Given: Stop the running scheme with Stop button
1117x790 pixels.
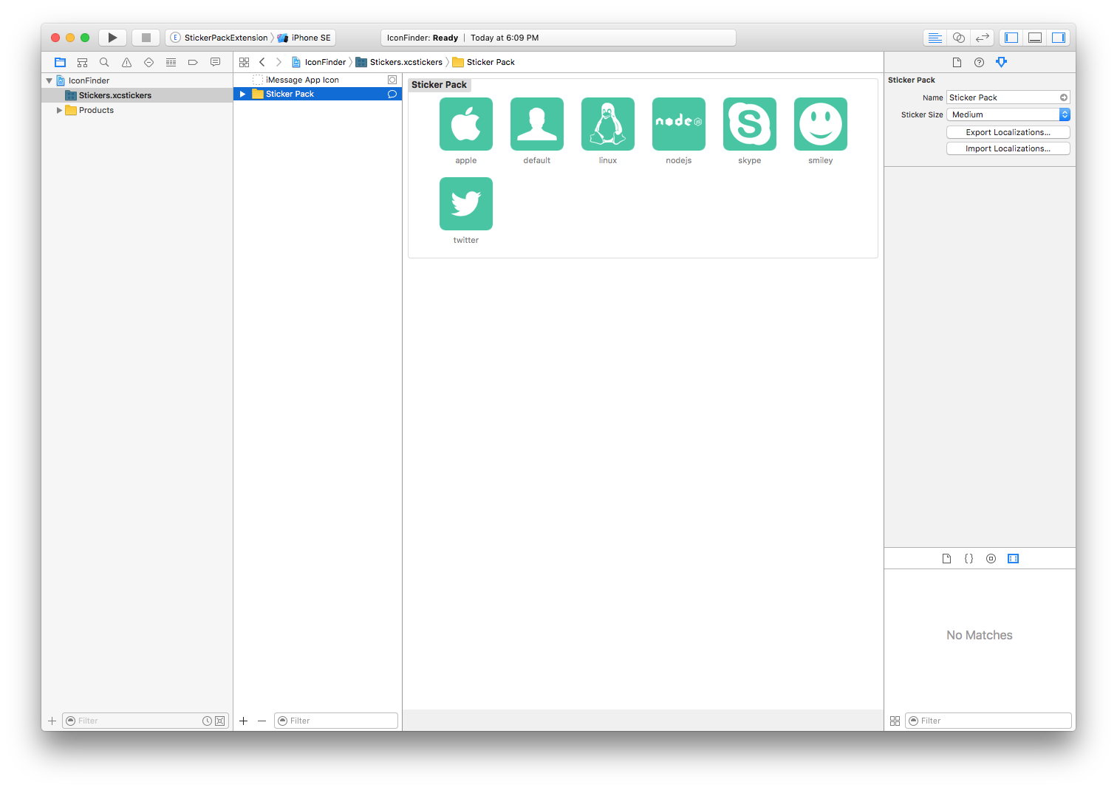Looking at the screenshot, I should point(146,37).
